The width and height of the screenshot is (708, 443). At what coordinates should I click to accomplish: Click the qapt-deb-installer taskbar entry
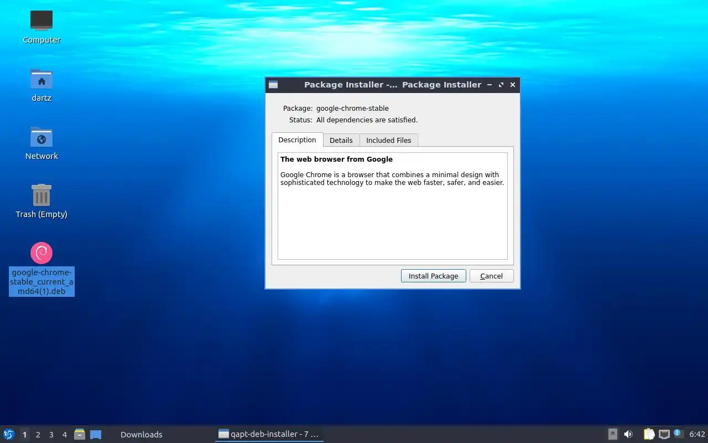pyautogui.click(x=269, y=434)
